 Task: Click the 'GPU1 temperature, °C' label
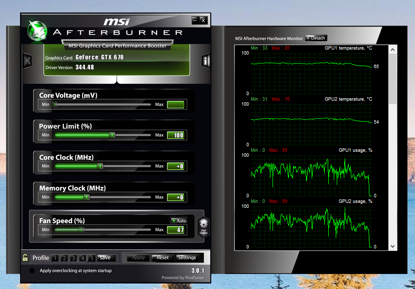click(348, 48)
